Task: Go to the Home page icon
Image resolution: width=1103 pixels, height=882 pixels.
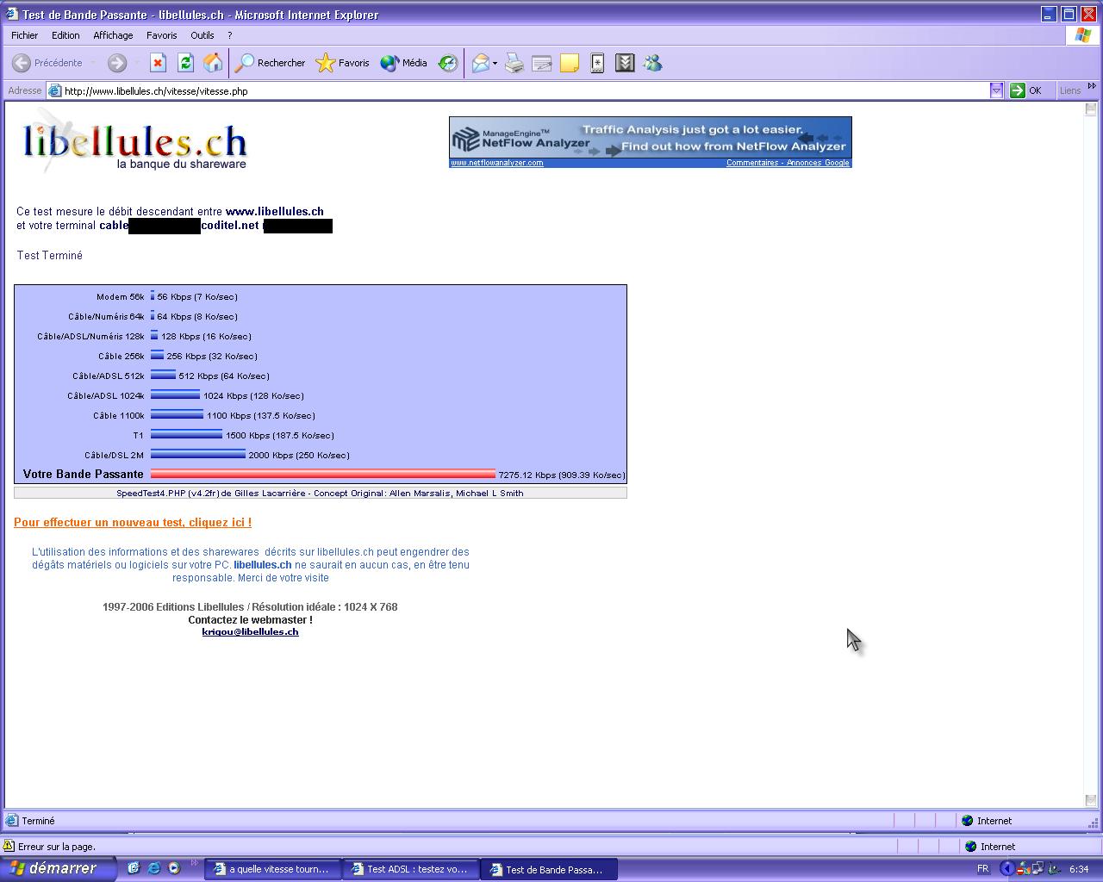Action: click(x=213, y=63)
